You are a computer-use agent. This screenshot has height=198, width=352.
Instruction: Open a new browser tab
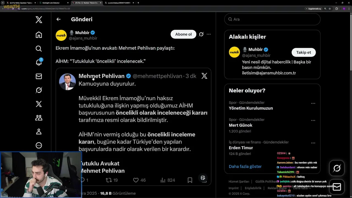coord(138,3)
